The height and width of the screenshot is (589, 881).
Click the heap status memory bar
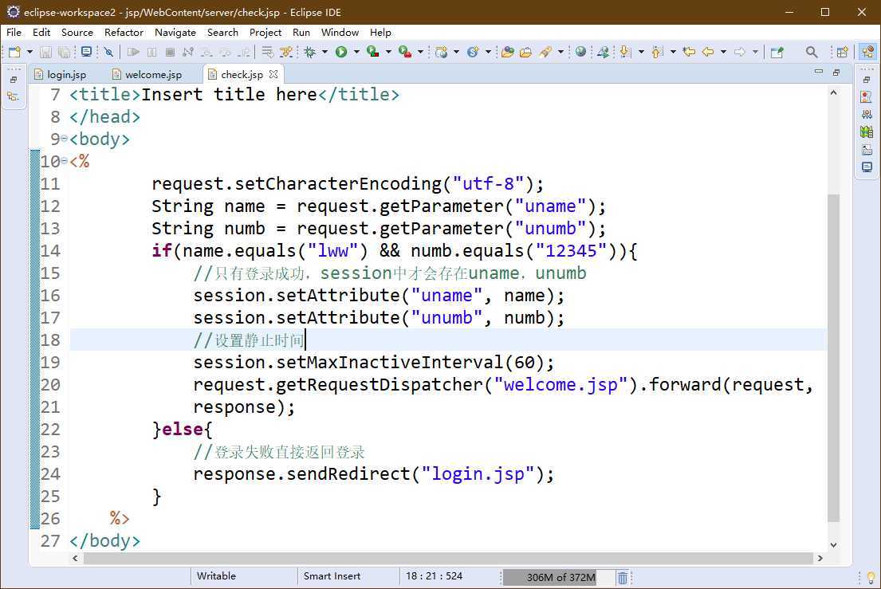[558, 577]
